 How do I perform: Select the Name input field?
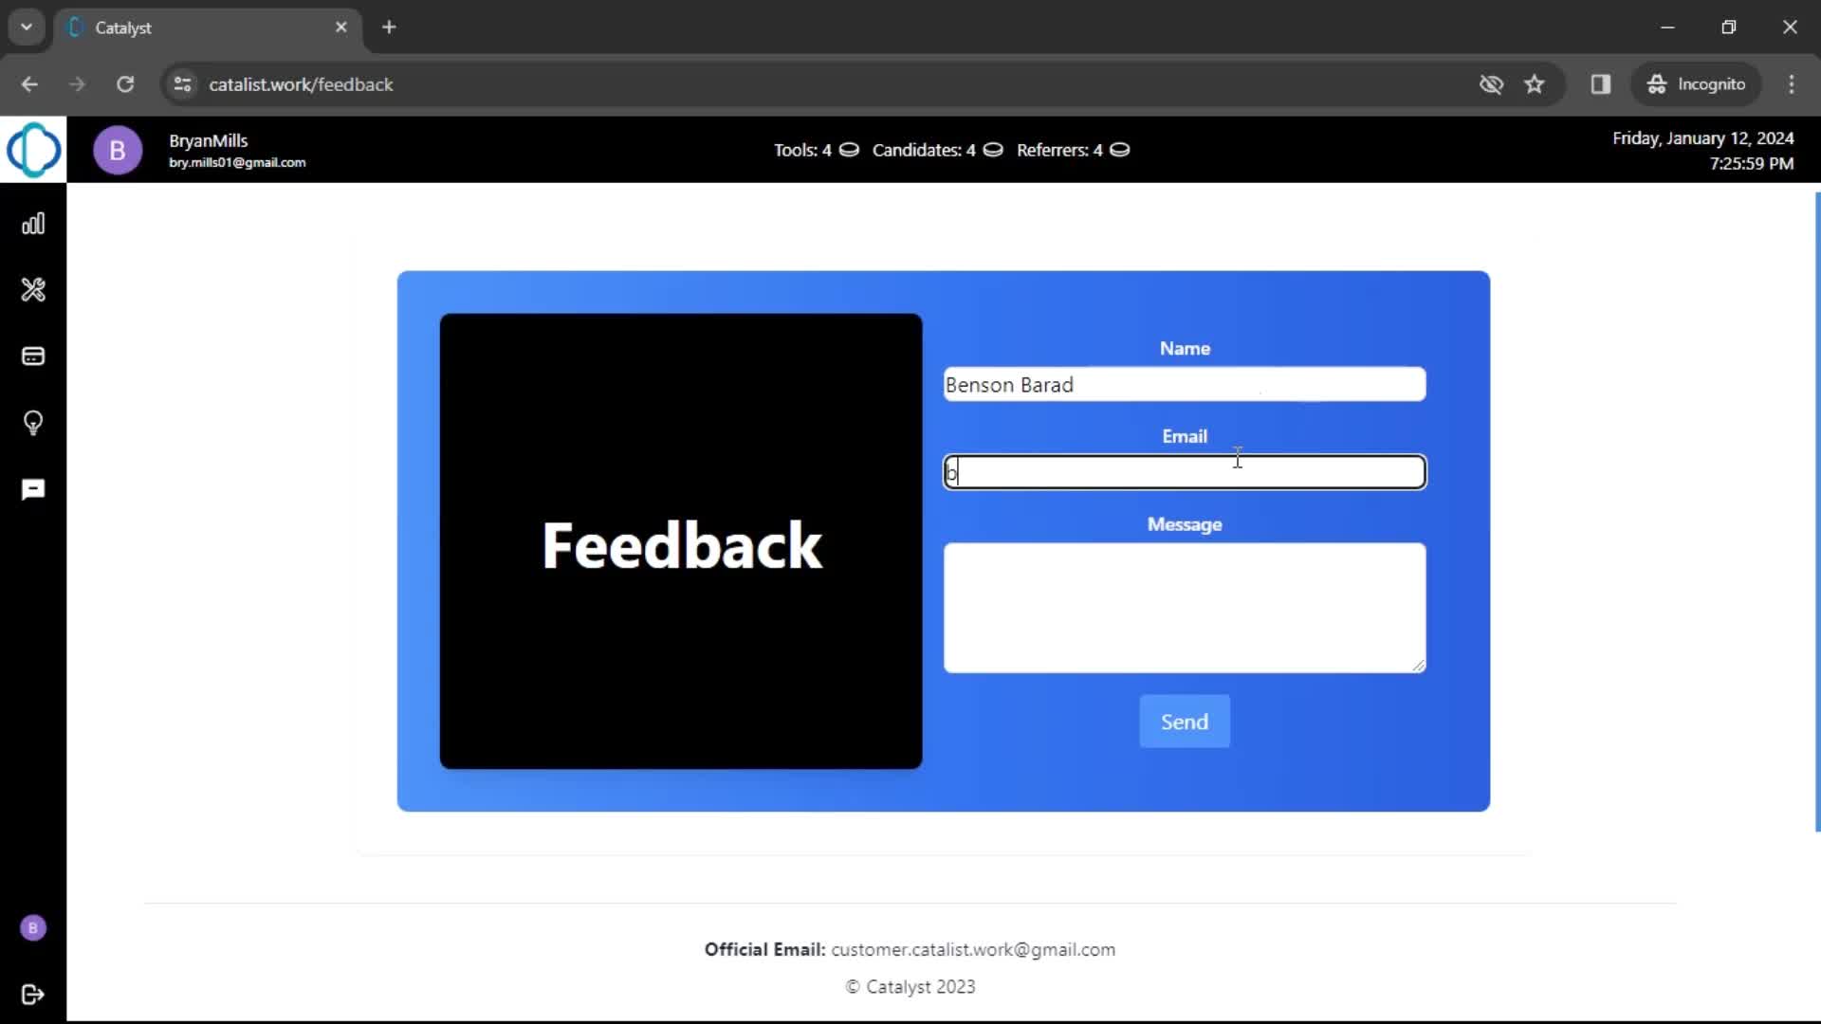(x=1185, y=384)
